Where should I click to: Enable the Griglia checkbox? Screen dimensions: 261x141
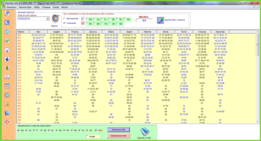[87, 136]
